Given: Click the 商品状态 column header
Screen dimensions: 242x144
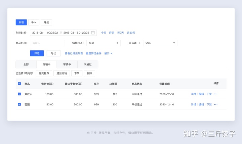Looking at the screenshot, I should [x=137, y=84].
